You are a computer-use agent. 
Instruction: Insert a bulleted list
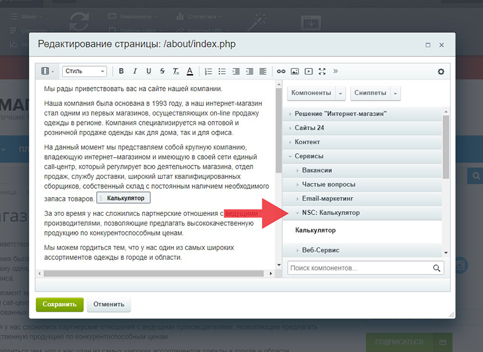coord(222,72)
